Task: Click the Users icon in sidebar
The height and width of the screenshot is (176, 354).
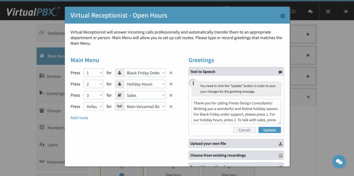Action: click(x=42, y=144)
